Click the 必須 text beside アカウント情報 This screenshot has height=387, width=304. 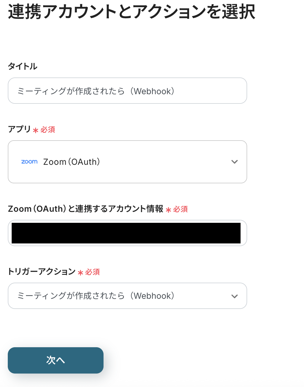coord(180,209)
